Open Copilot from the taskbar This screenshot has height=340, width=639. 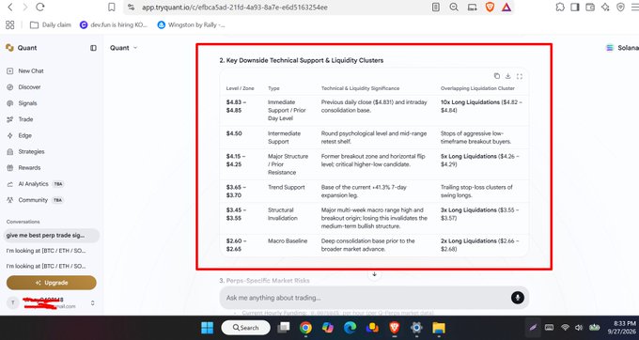[328, 328]
